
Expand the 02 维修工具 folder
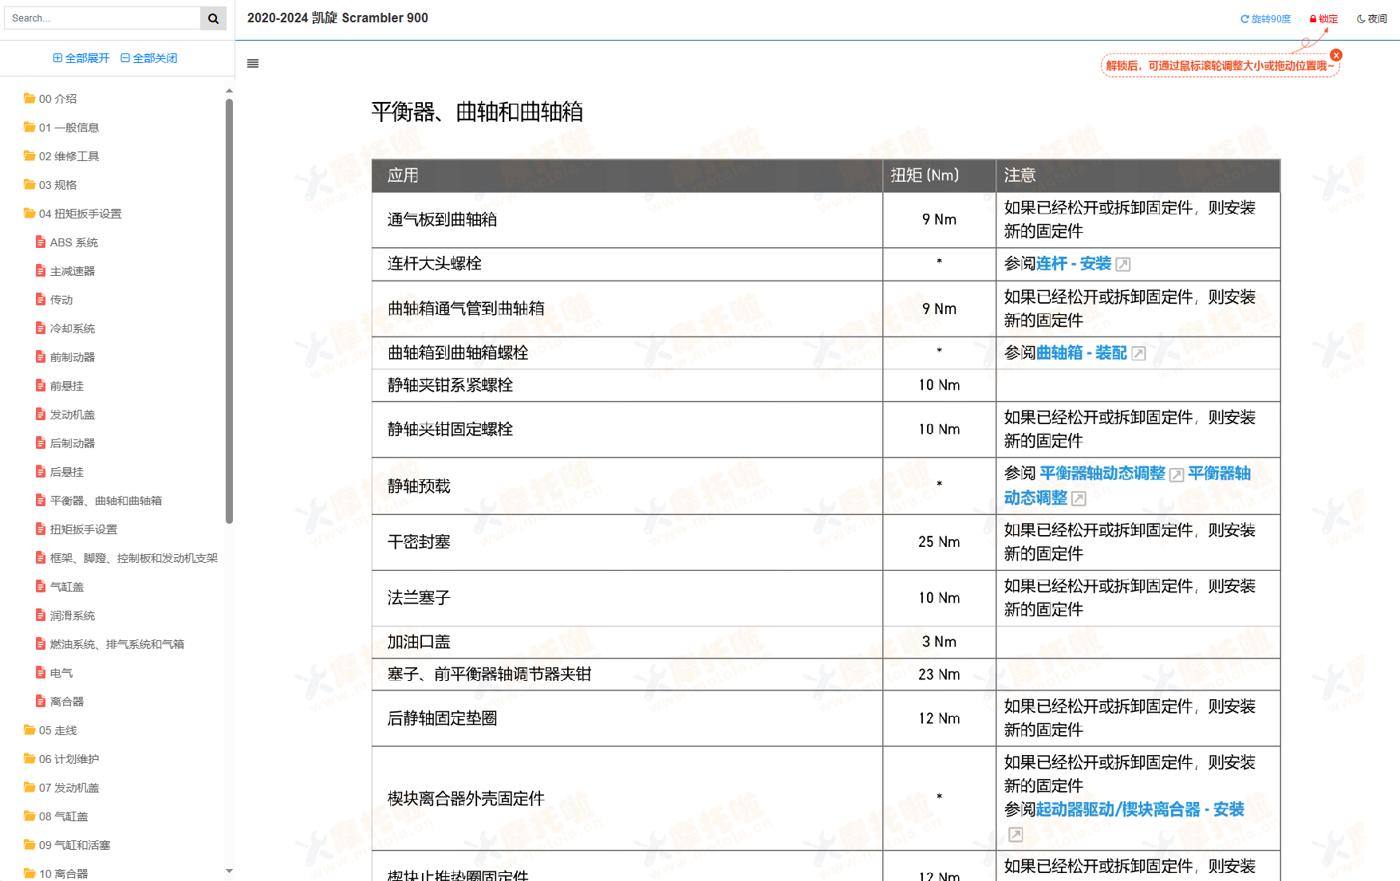61,156
